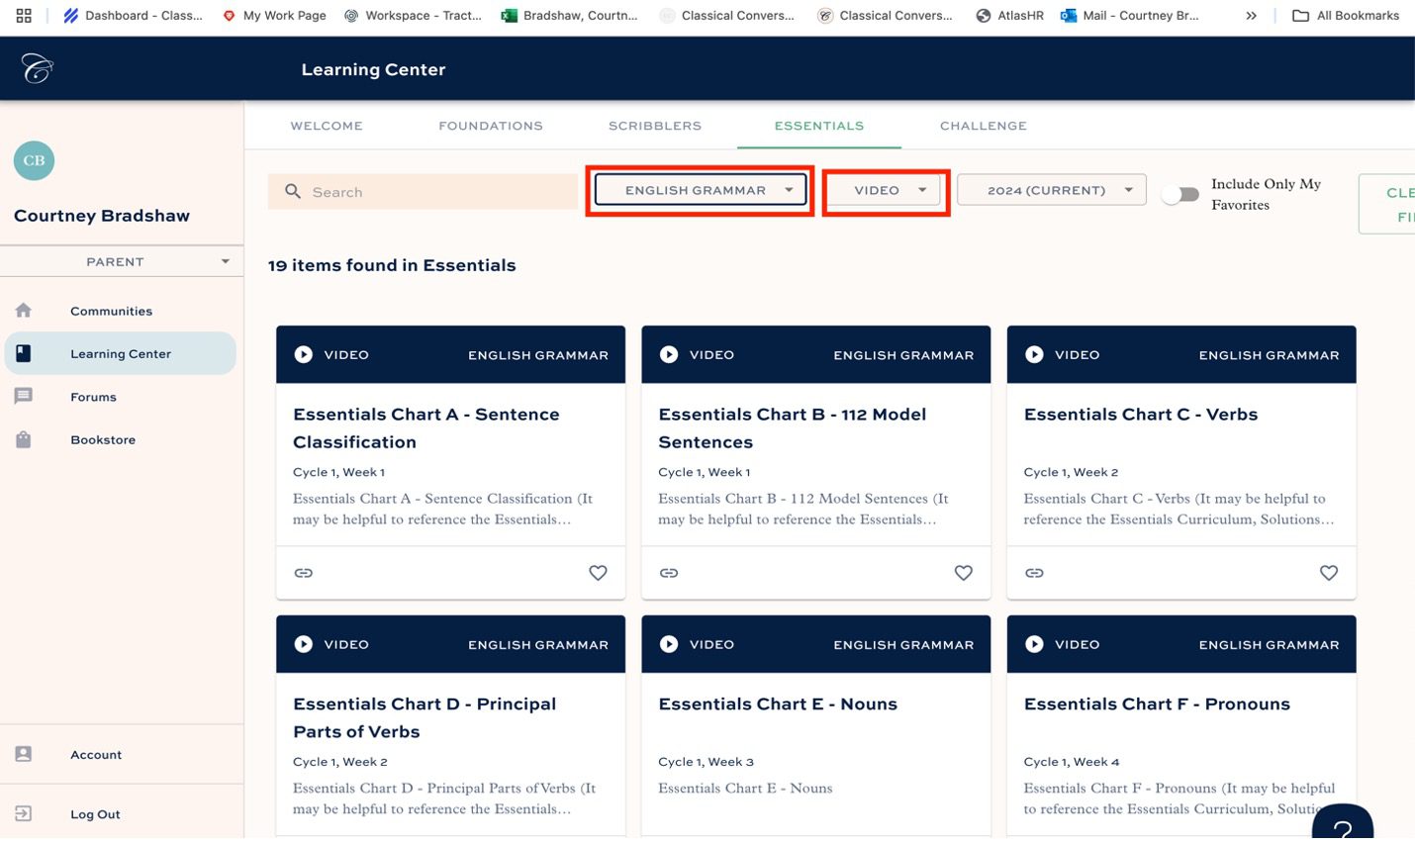Open Forums via the chat bubble icon

(x=24, y=396)
